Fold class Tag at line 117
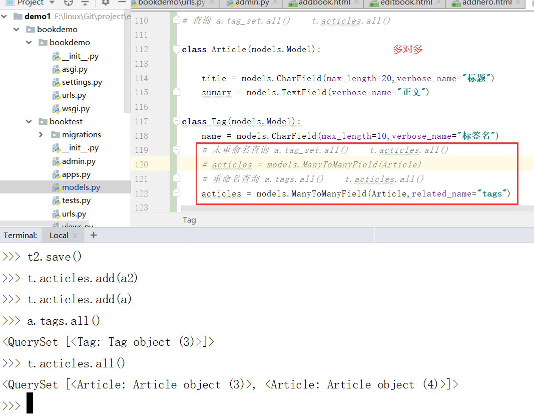This screenshot has height=418, width=534. tap(176, 121)
